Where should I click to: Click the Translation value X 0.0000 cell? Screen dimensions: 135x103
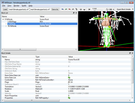click(x=78, y=87)
